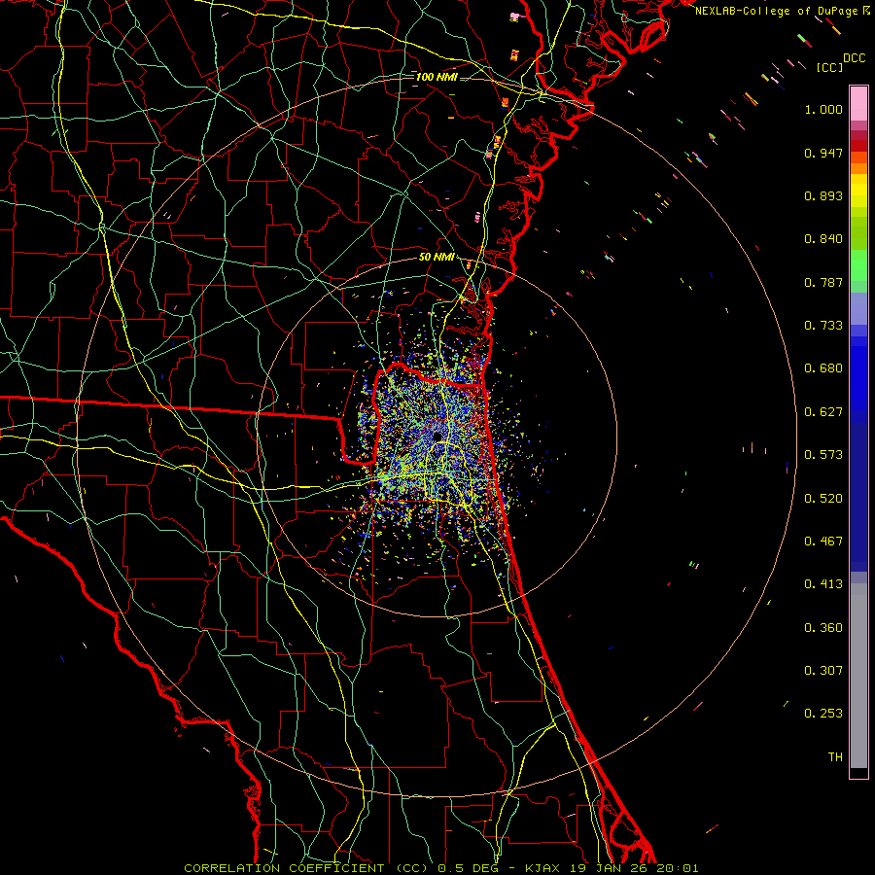Image resolution: width=875 pixels, height=875 pixels.
Task: Click the 0.680 scale value
Action: [823, 368]
